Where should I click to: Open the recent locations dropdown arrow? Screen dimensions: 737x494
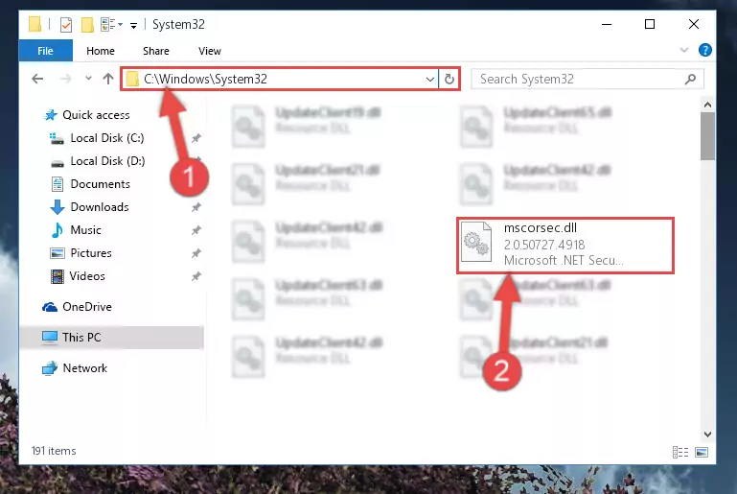88,78
